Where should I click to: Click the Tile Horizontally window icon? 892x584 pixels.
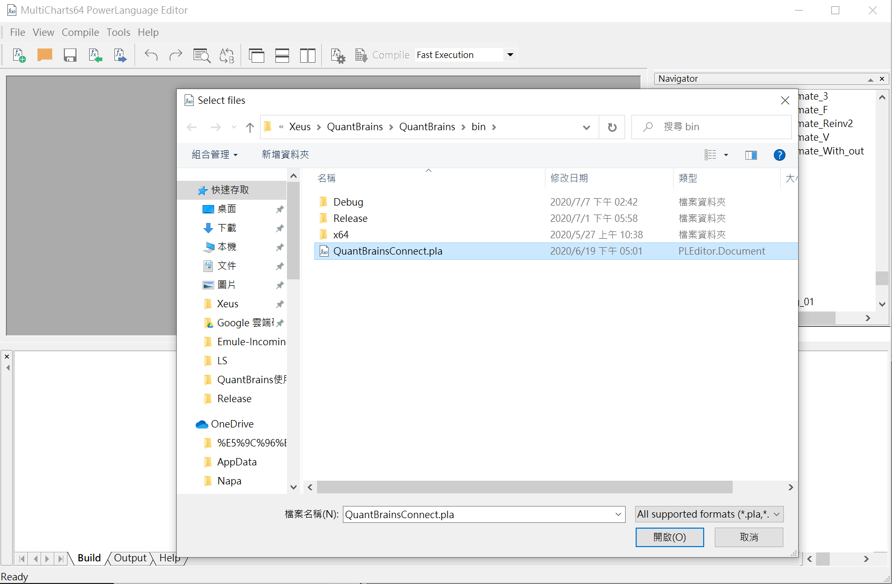click(282, 55)
